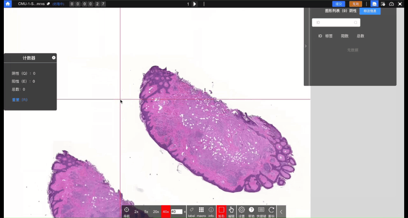Activate the edit (编辑) hand tool
The height and width of the screenshot is (218, 408).
click(231, 211)
